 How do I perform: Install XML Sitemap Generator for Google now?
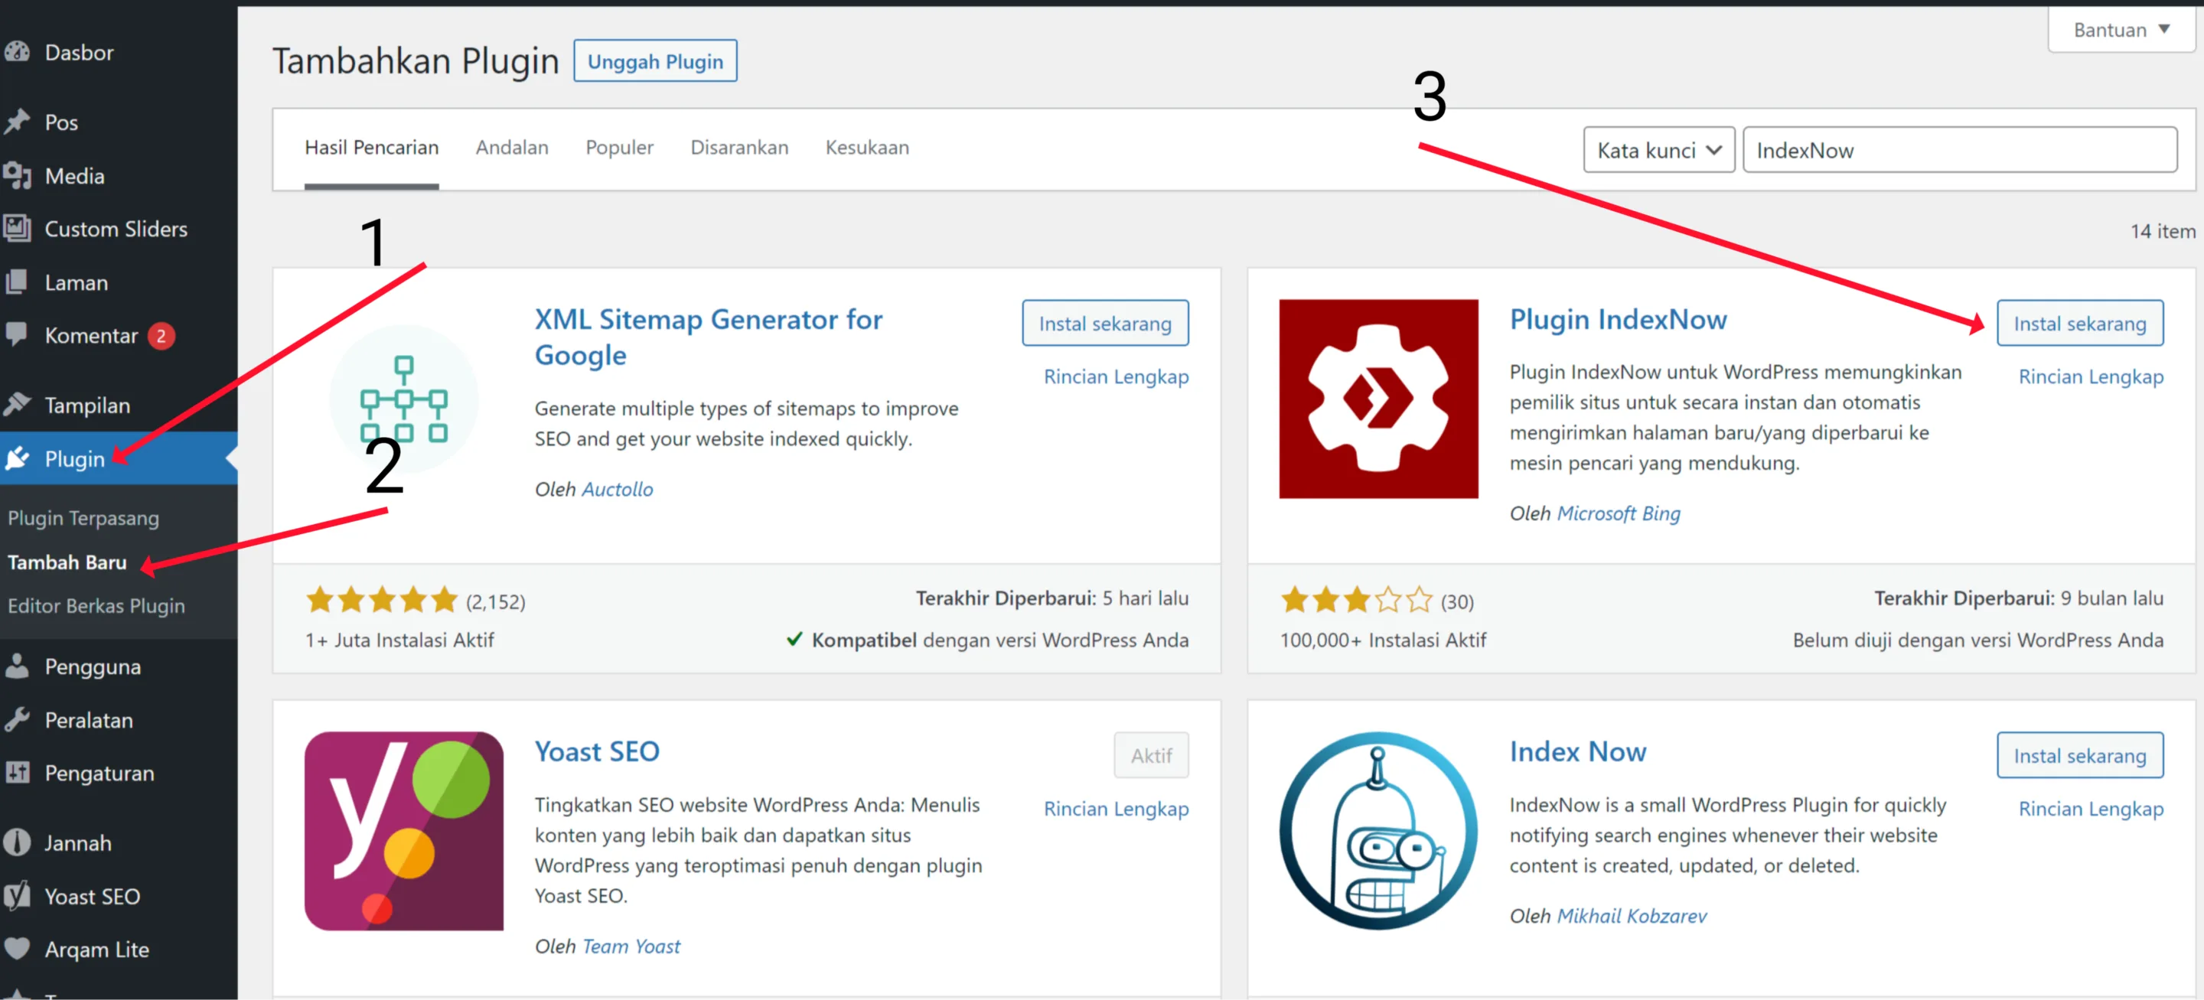(1104, 324)
